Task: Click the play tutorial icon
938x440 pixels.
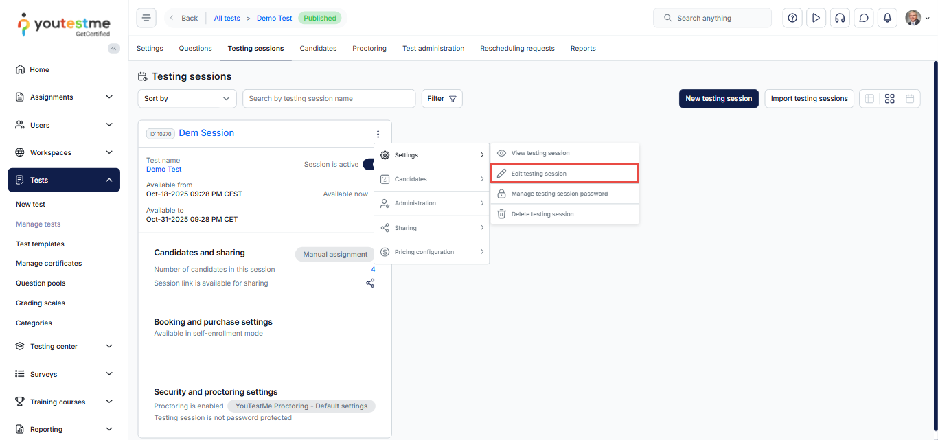Action: click(x=816, y=18)
